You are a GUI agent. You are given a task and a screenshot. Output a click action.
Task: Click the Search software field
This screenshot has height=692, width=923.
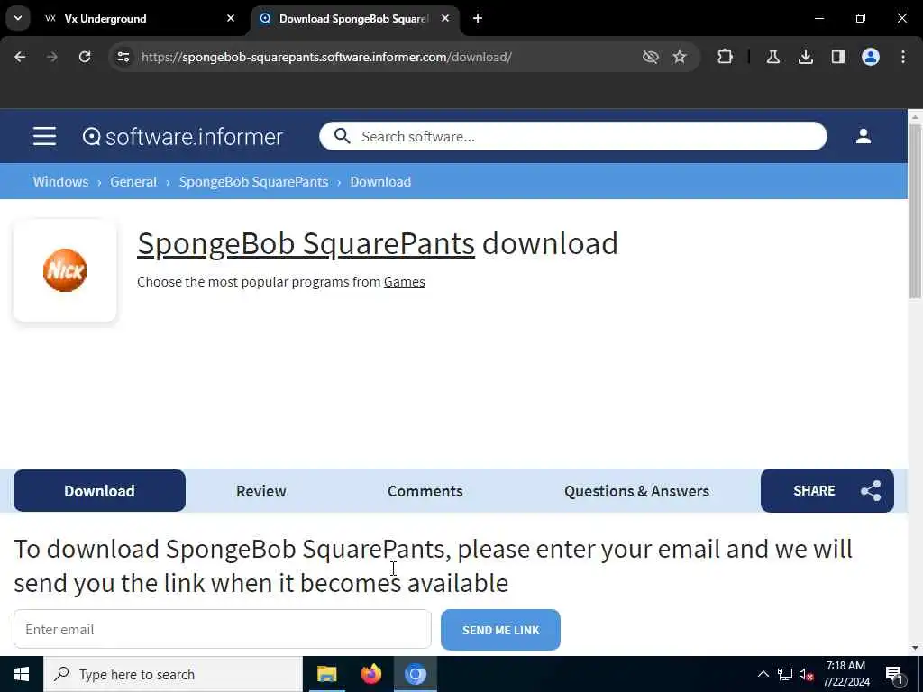(572, 137)
